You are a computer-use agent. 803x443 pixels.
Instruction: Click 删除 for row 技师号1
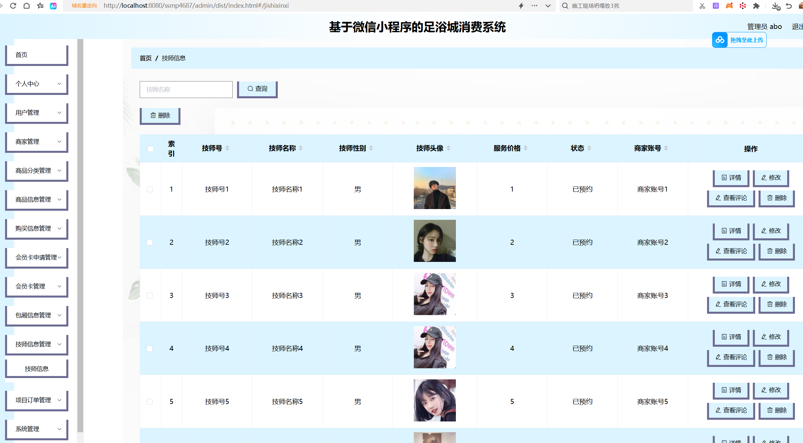click(x=777, y=198)
